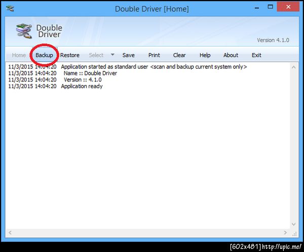Open the Backup toolbar item

click(44, 55)
